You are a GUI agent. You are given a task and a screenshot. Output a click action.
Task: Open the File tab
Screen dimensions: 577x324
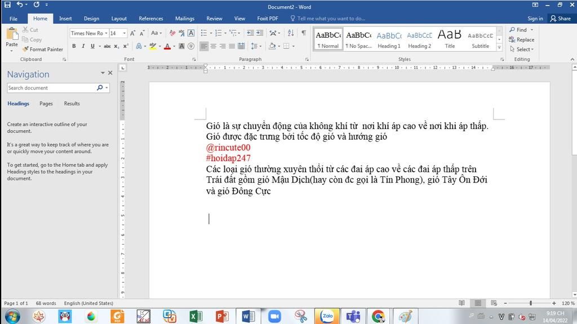click(14, 19)
